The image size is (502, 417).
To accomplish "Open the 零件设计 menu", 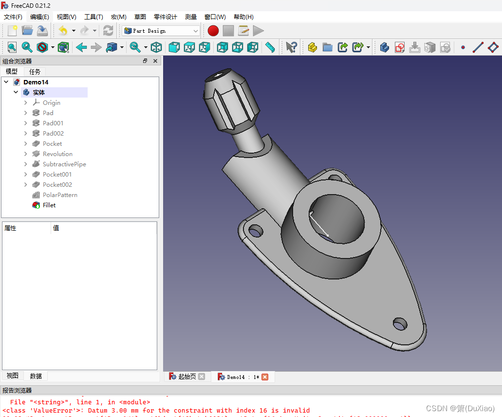I will (165, 17).
